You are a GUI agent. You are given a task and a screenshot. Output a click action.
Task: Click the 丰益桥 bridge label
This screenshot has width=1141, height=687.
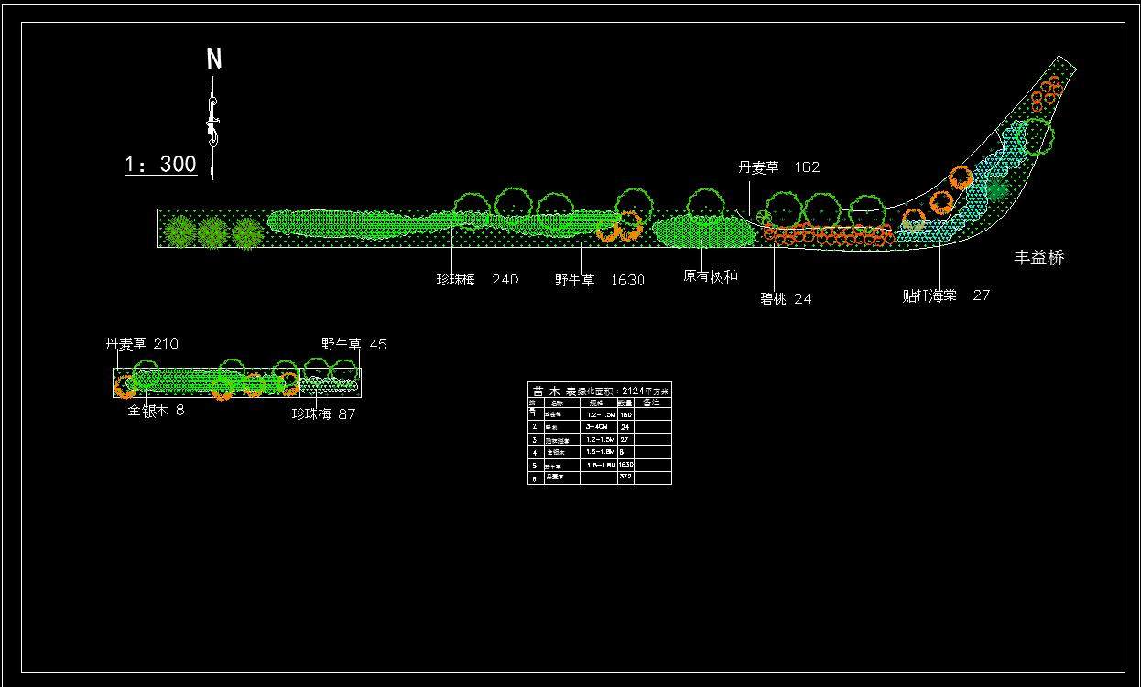1038,258
